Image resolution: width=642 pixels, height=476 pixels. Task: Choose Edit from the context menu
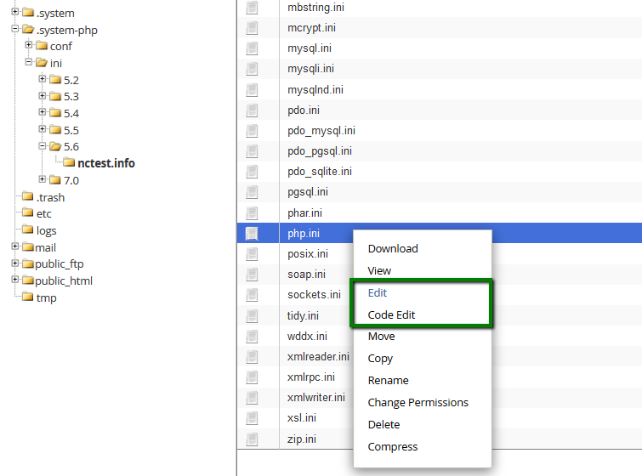tap(377, 292)
